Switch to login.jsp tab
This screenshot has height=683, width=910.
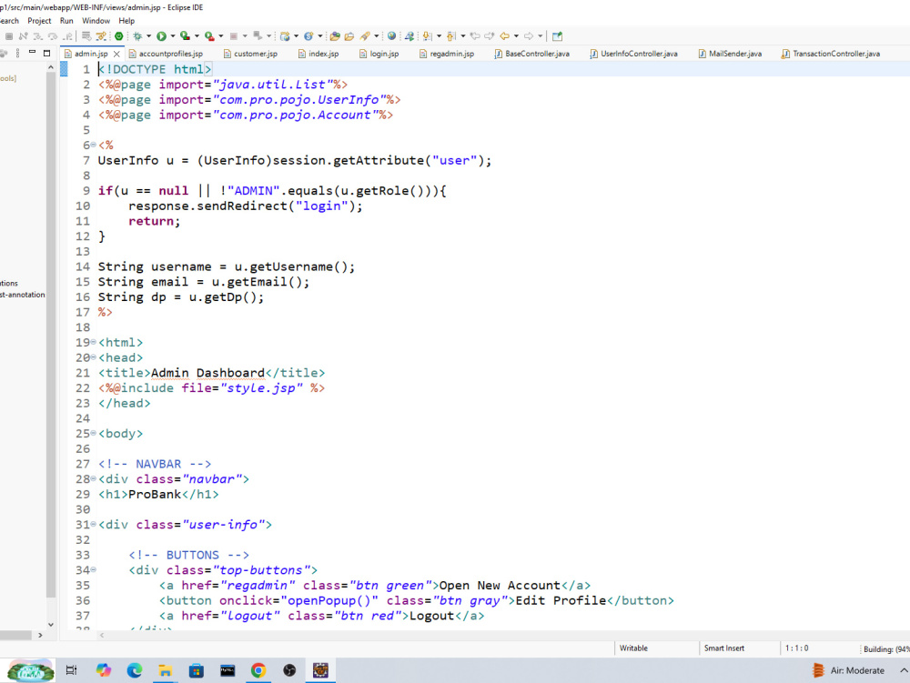coord(379,54)
